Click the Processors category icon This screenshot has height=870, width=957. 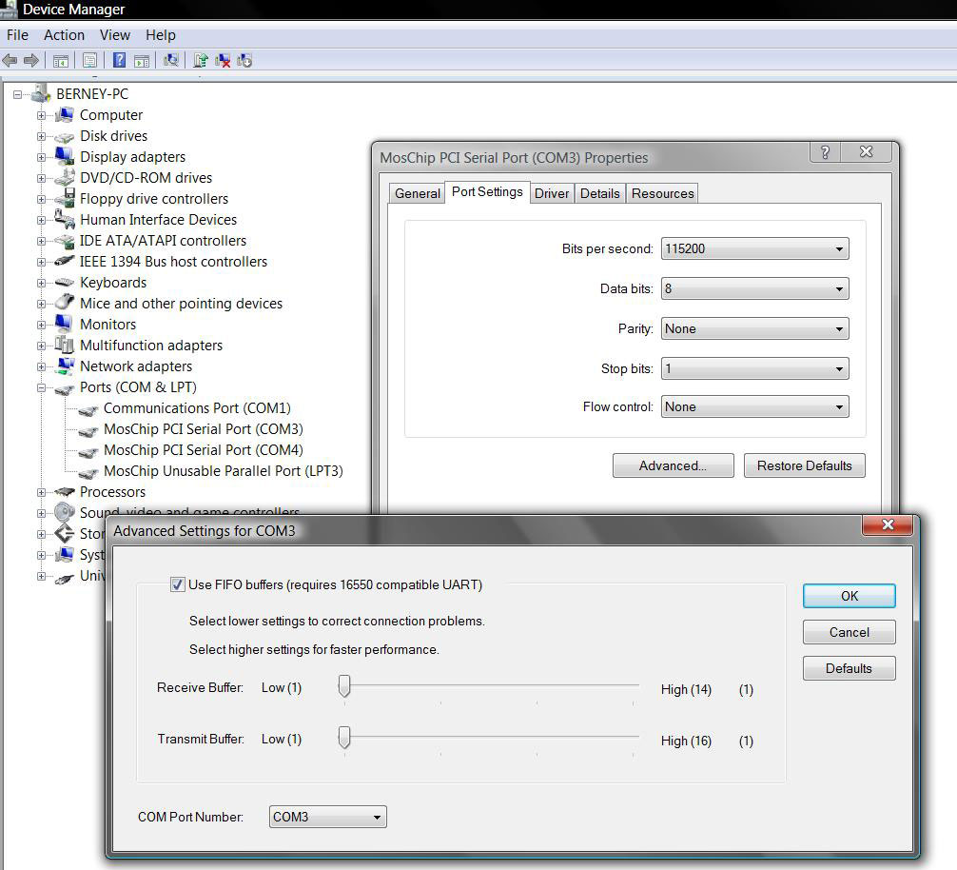(x=64, y=491)
